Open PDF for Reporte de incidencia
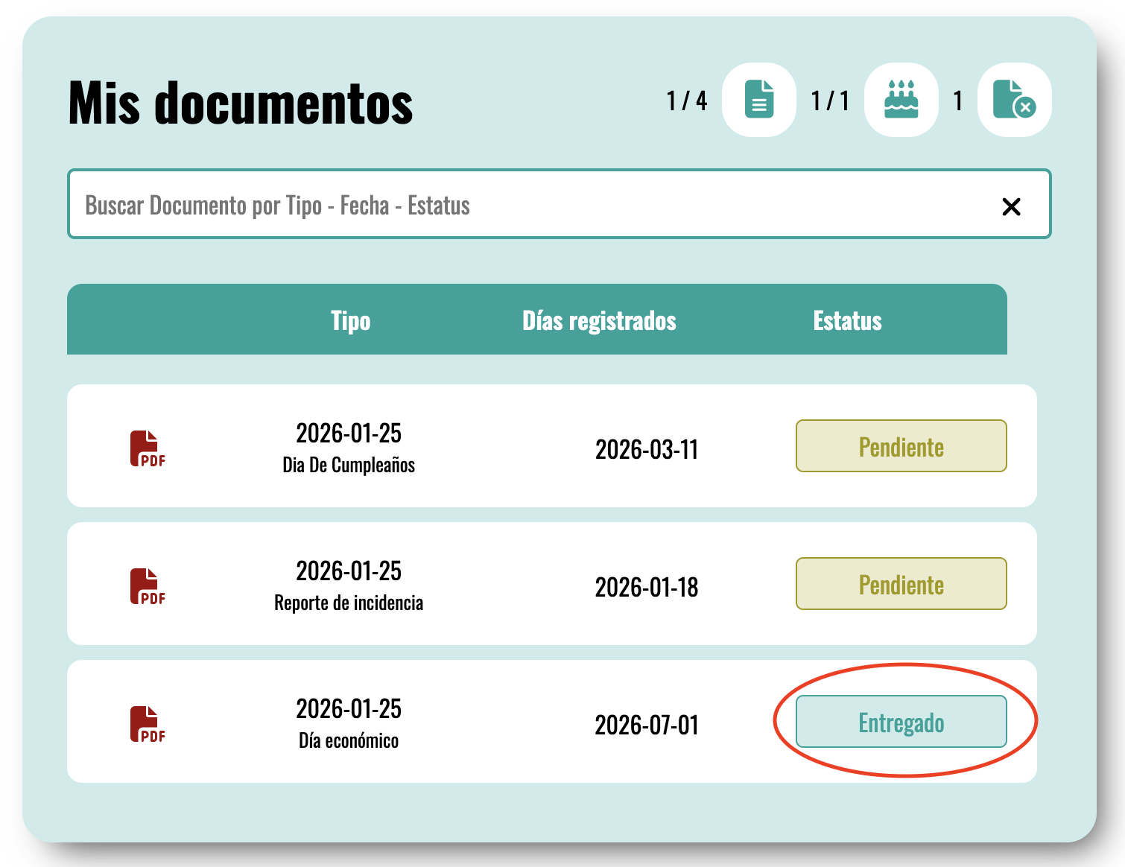Screen dimensions: 1125x867 pyautogui.click(x=148, y=586)
